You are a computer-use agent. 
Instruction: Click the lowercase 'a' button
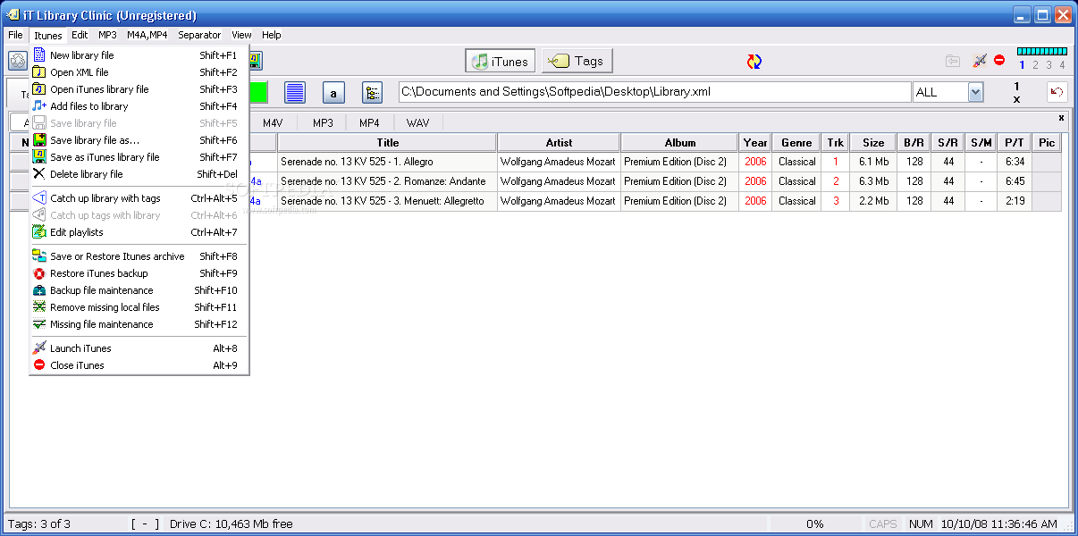[333, 92]
